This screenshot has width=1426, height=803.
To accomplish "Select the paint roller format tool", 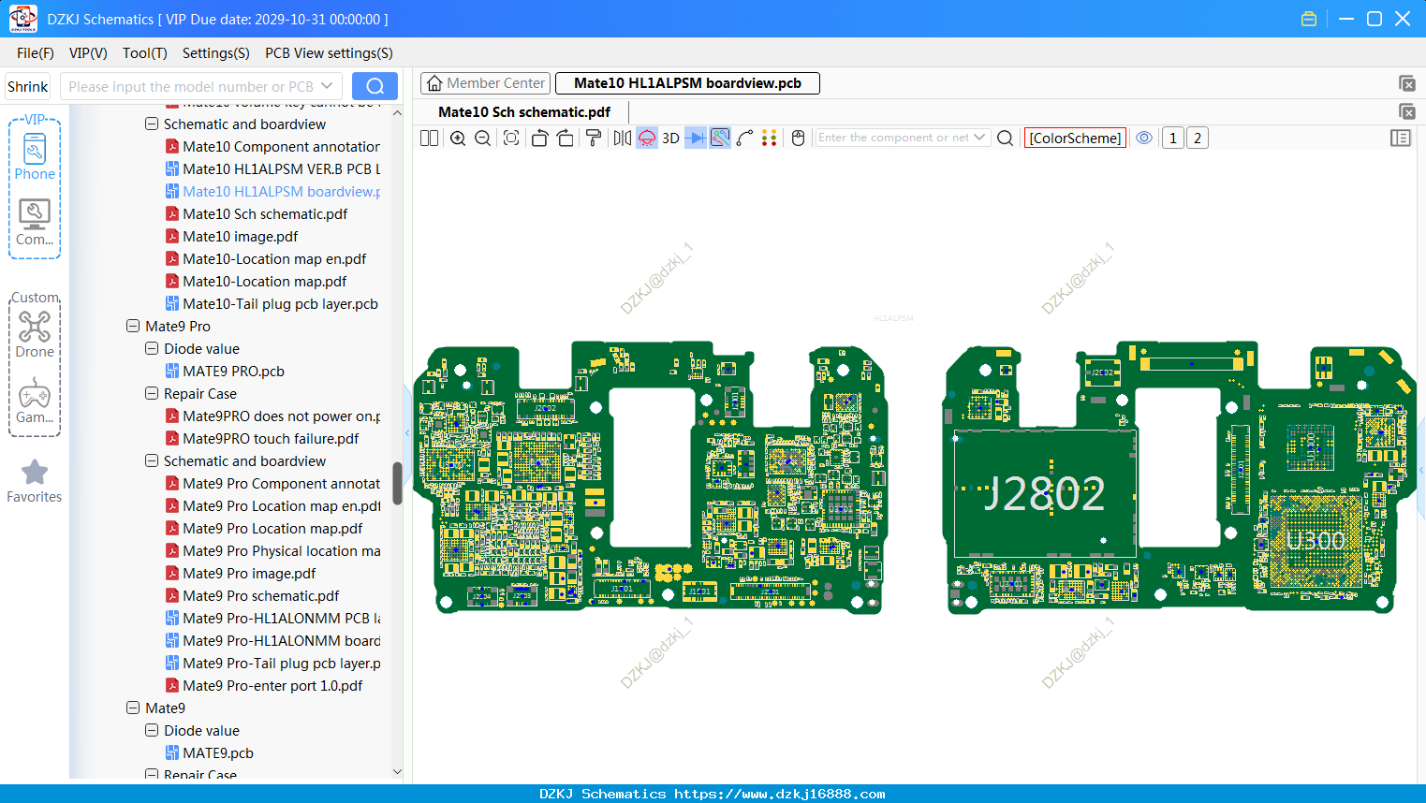I will click(594, 139).
